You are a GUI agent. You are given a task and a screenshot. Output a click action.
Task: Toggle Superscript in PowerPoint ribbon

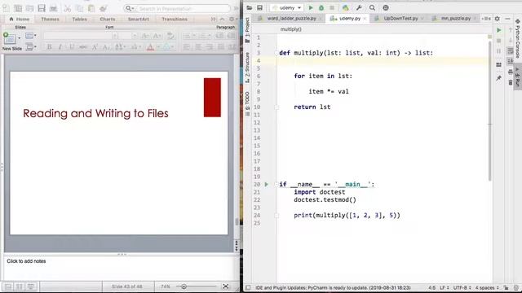[95, 47]
